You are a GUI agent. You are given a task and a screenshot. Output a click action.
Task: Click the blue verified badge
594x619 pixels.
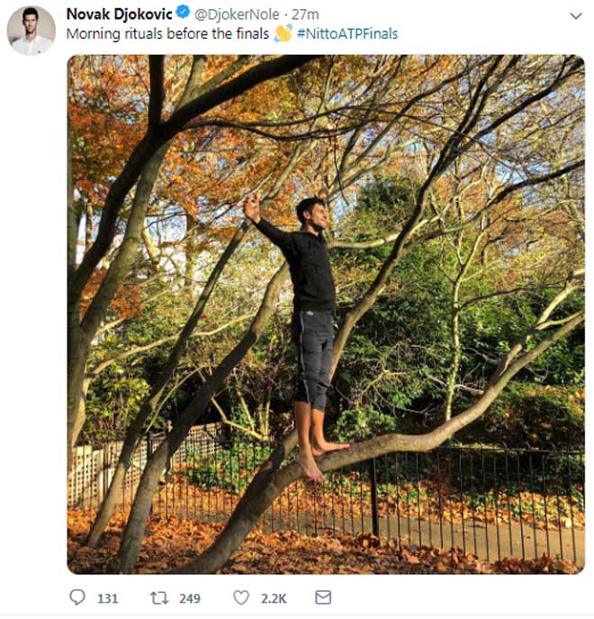click(x=183, y=13)
